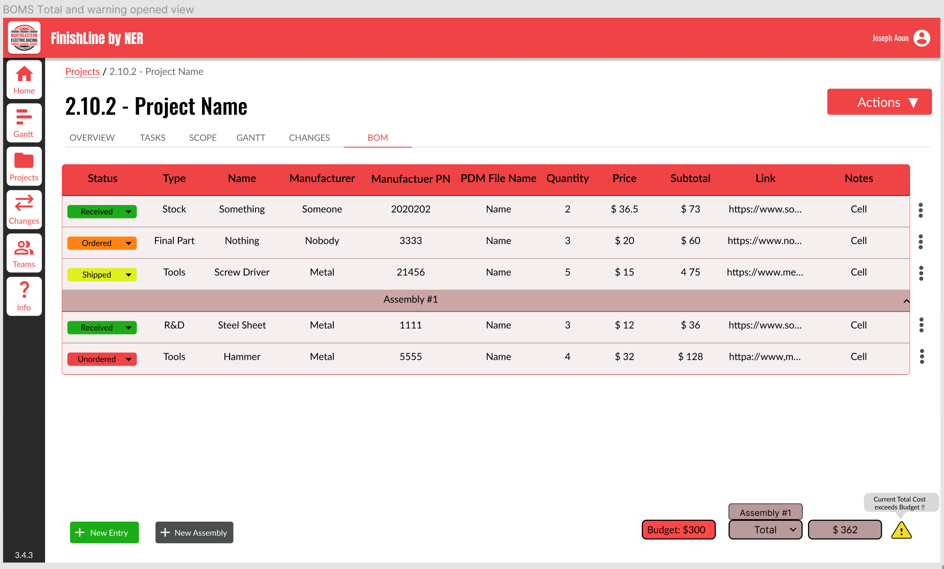Collapse the Assembly #1 section
This screenshot has width=944, height=569.
[907, 301]
